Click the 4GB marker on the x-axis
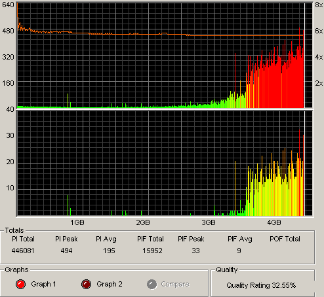The height and width of the screenshot is (297, 324). [274, 222]
